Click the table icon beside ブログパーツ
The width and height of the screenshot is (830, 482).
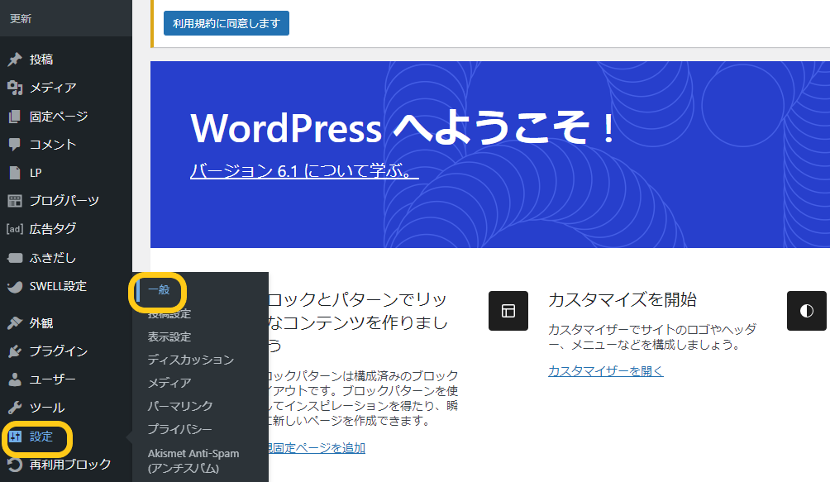(x=15, y=201)
